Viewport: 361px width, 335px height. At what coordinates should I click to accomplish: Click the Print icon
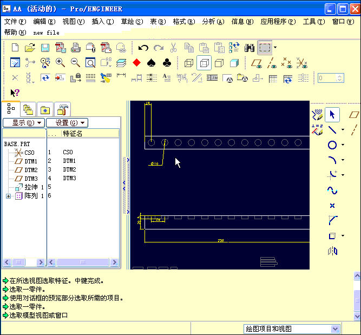(x=76, y=48)
